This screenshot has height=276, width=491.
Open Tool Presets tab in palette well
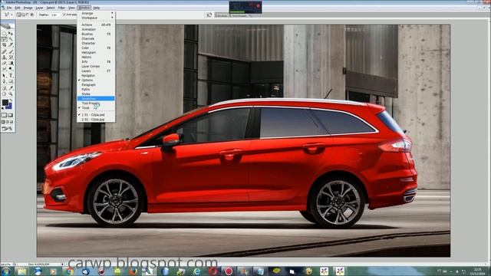point(239,15)
